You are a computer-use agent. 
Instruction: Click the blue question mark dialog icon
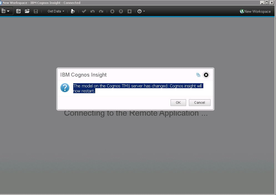coord(65,88)
